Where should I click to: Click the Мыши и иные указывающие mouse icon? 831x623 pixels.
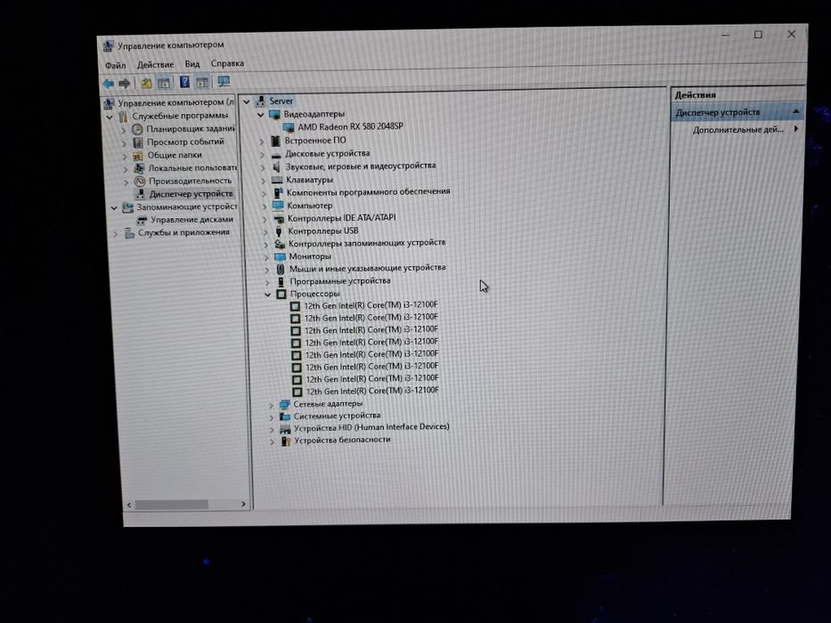click(x=281, y=269)
